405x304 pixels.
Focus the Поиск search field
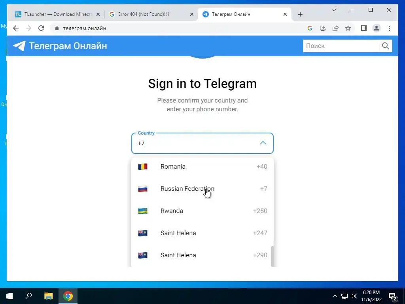[341, 46]
